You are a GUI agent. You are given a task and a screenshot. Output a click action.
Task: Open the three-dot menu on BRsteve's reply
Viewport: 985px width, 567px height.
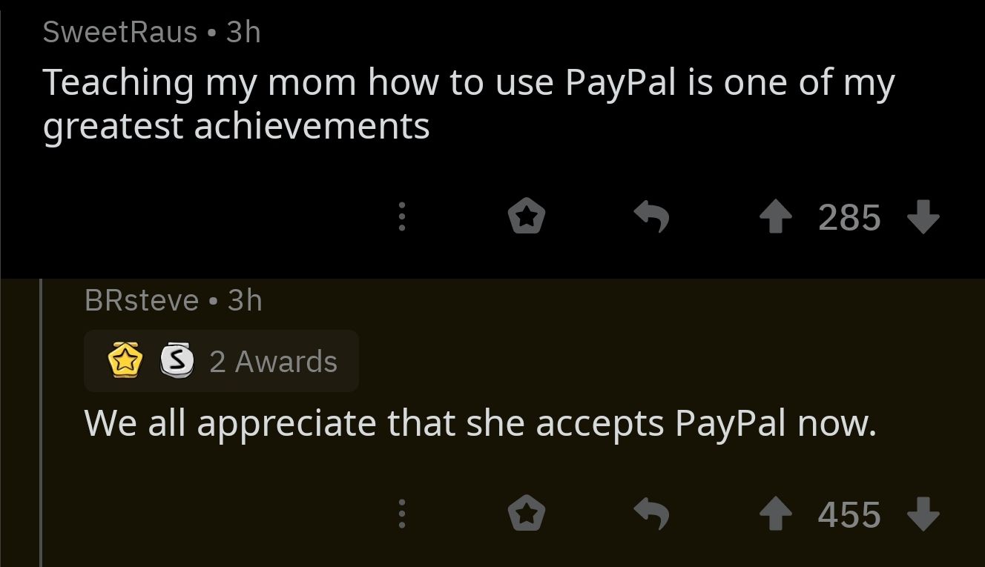pos(401,514)
